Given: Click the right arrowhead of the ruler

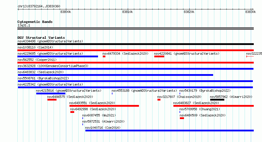Looking at the screenshot, I should (x=253, y=9).
